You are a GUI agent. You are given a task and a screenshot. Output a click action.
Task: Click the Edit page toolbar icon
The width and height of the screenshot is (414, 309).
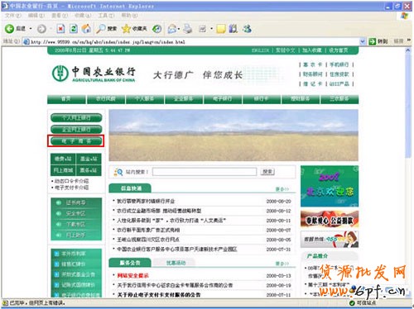[x=203, y=29]
